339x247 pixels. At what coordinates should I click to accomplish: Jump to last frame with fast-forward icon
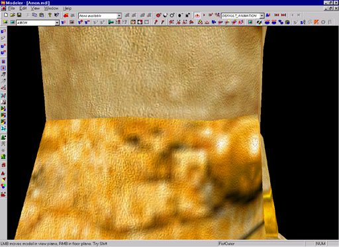click(x=283, y=15)
